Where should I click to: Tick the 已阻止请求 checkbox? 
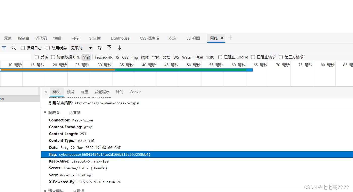253,57
